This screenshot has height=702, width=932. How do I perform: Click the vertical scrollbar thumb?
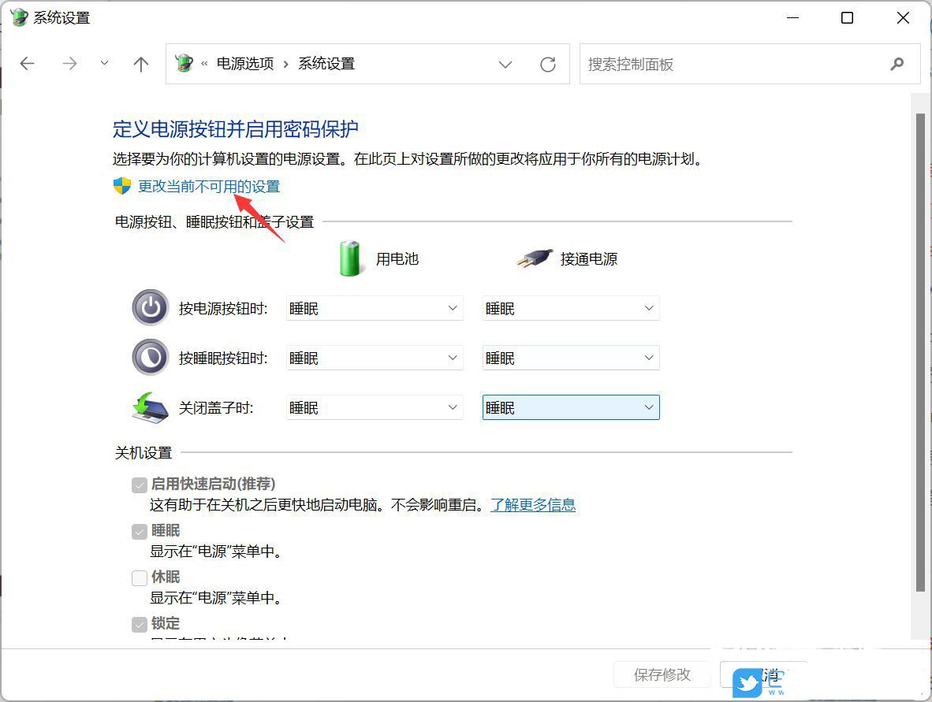pyautogui.click(x=920, y=353)
